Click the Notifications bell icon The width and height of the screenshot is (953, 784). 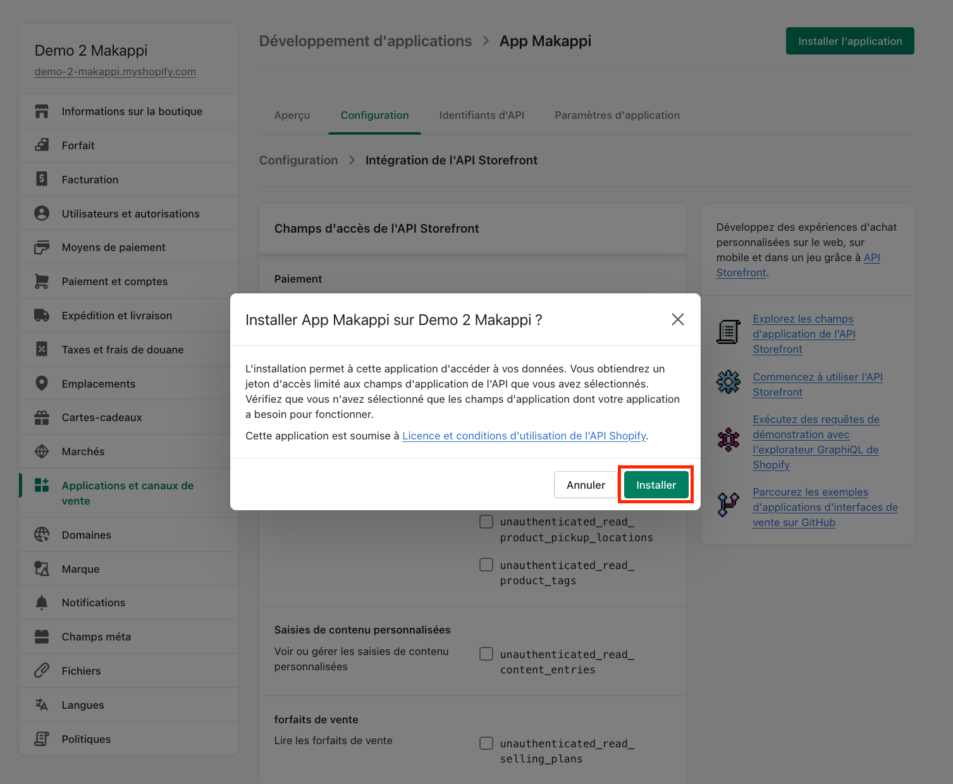point(42,603)
